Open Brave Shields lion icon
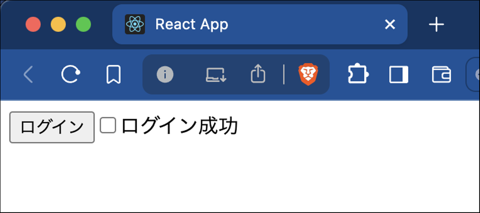480x213 pixels. pyautogui.click(x=308, y=74)
